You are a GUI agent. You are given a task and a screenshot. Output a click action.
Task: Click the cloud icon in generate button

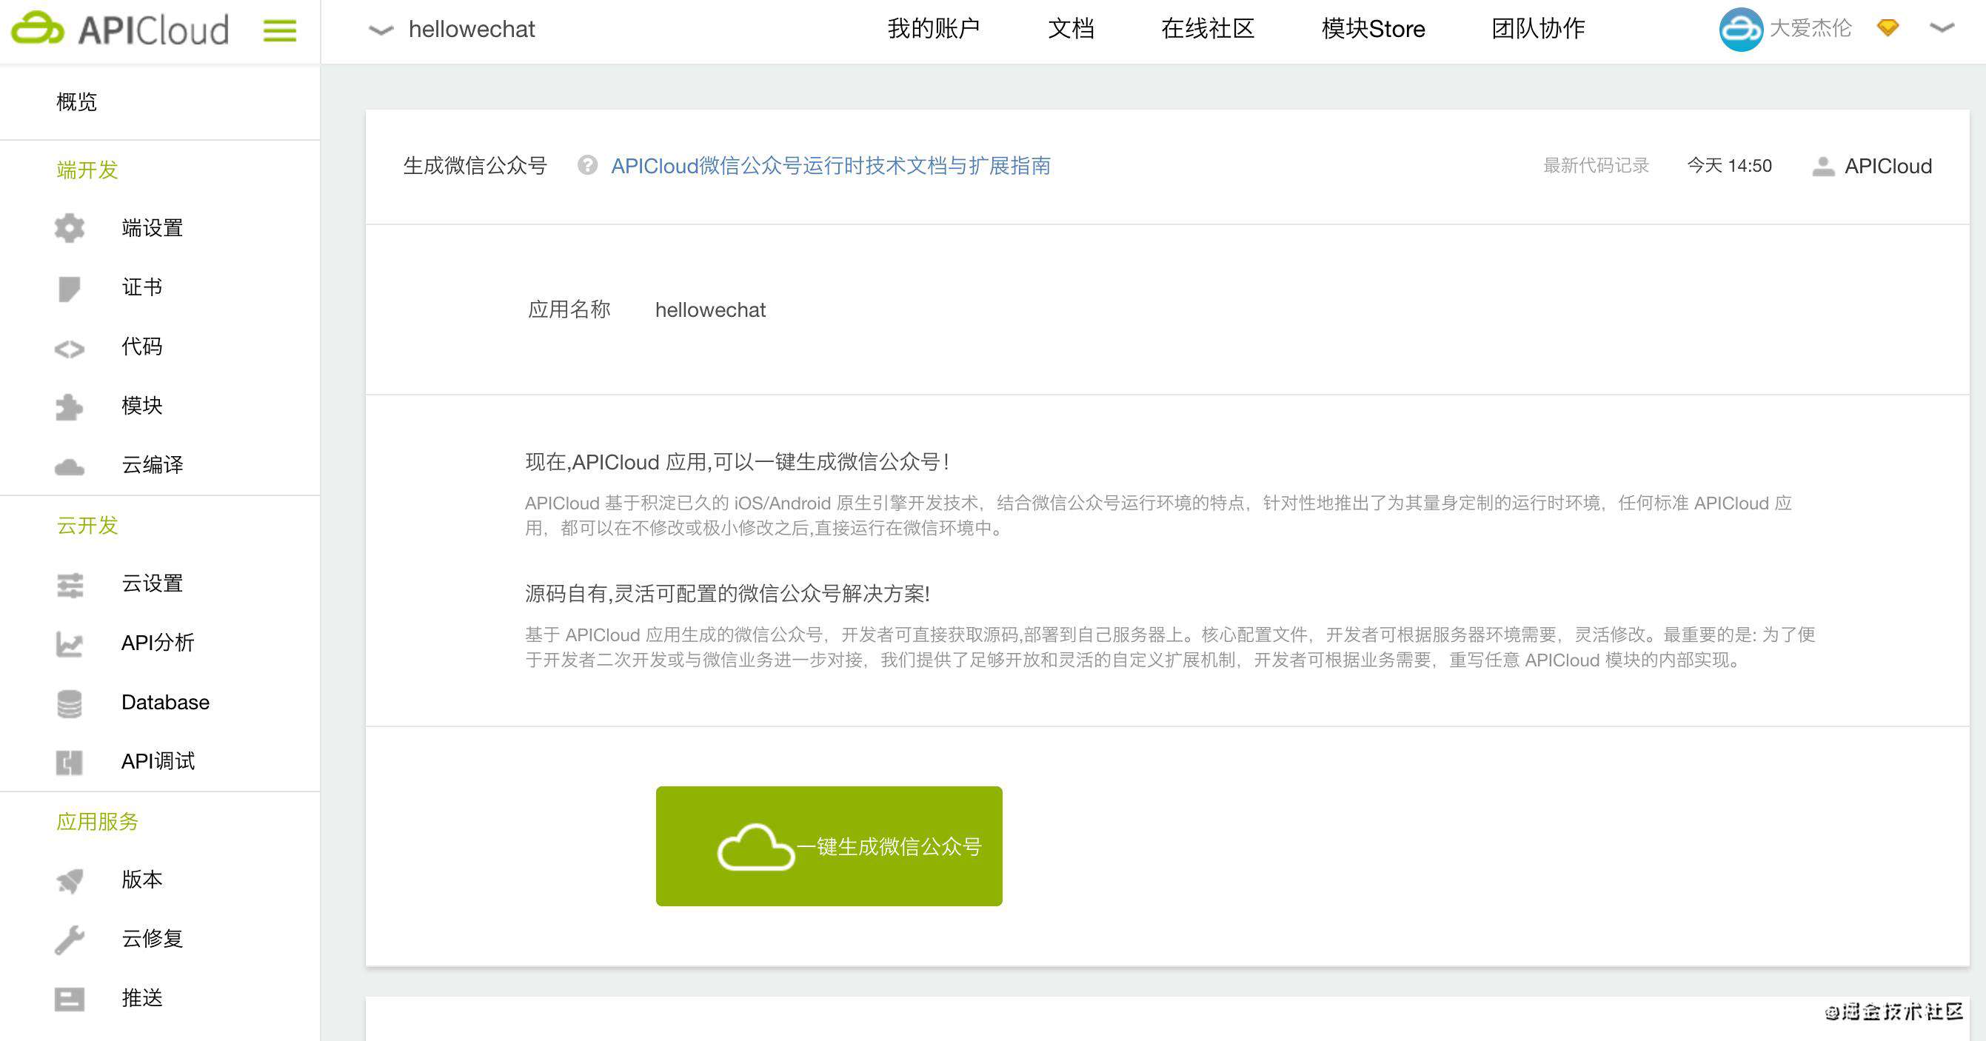pyautogui.click(x=755, y=848)
